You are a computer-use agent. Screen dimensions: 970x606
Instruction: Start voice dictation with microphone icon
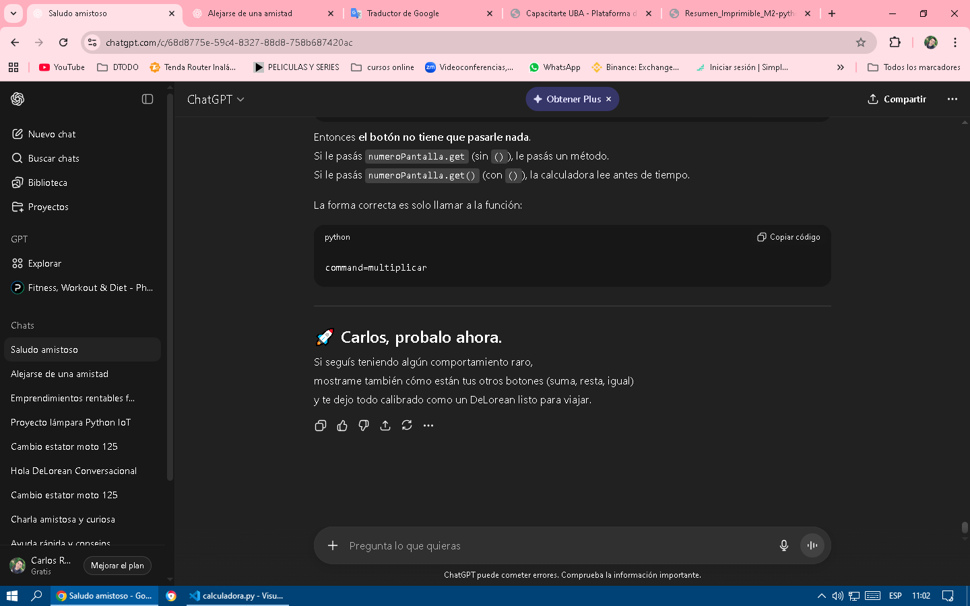point(783,545)
